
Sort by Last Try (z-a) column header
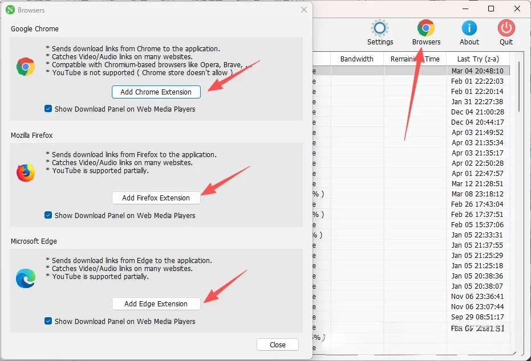click(x=478, y=59)
